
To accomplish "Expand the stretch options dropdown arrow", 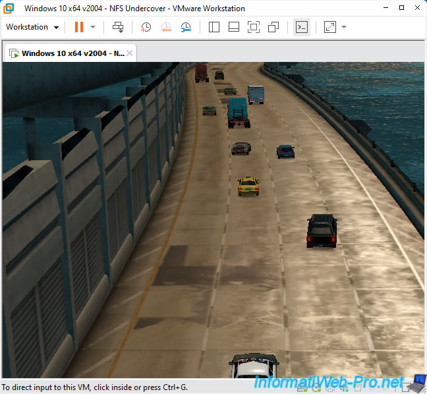I will pyautogui.click(x=344, y=27).
